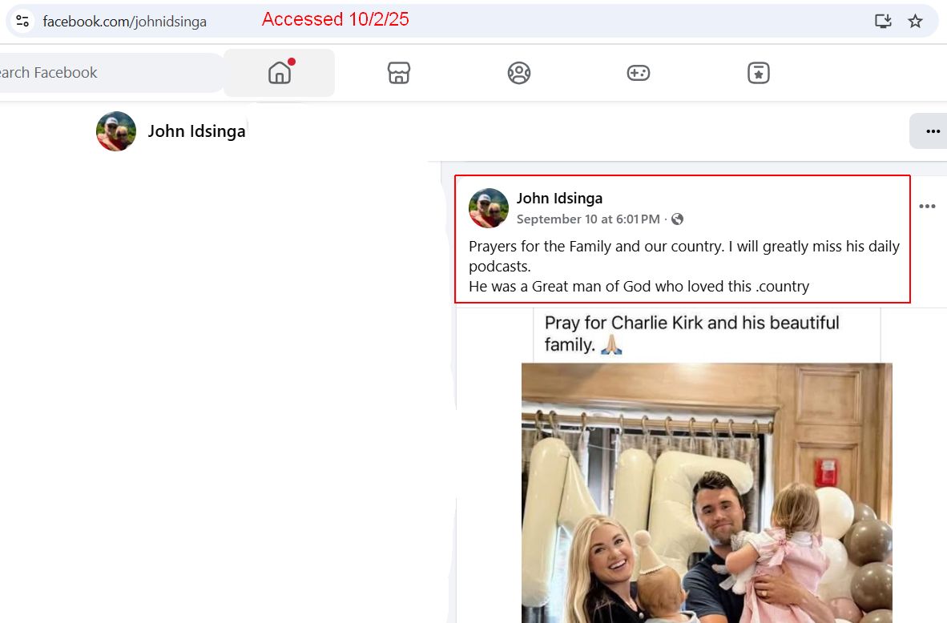
Task: Expand the post's three-dot options menu
Action: 927,207
